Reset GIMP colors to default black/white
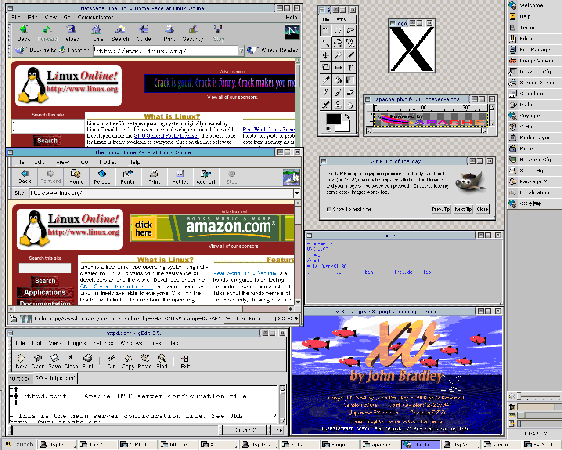The height and width of the screenshot is (450, 562). tap(328, 129)
